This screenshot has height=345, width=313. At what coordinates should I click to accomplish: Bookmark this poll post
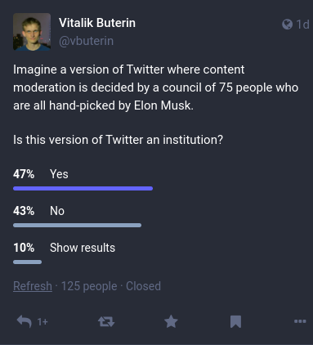235,321
